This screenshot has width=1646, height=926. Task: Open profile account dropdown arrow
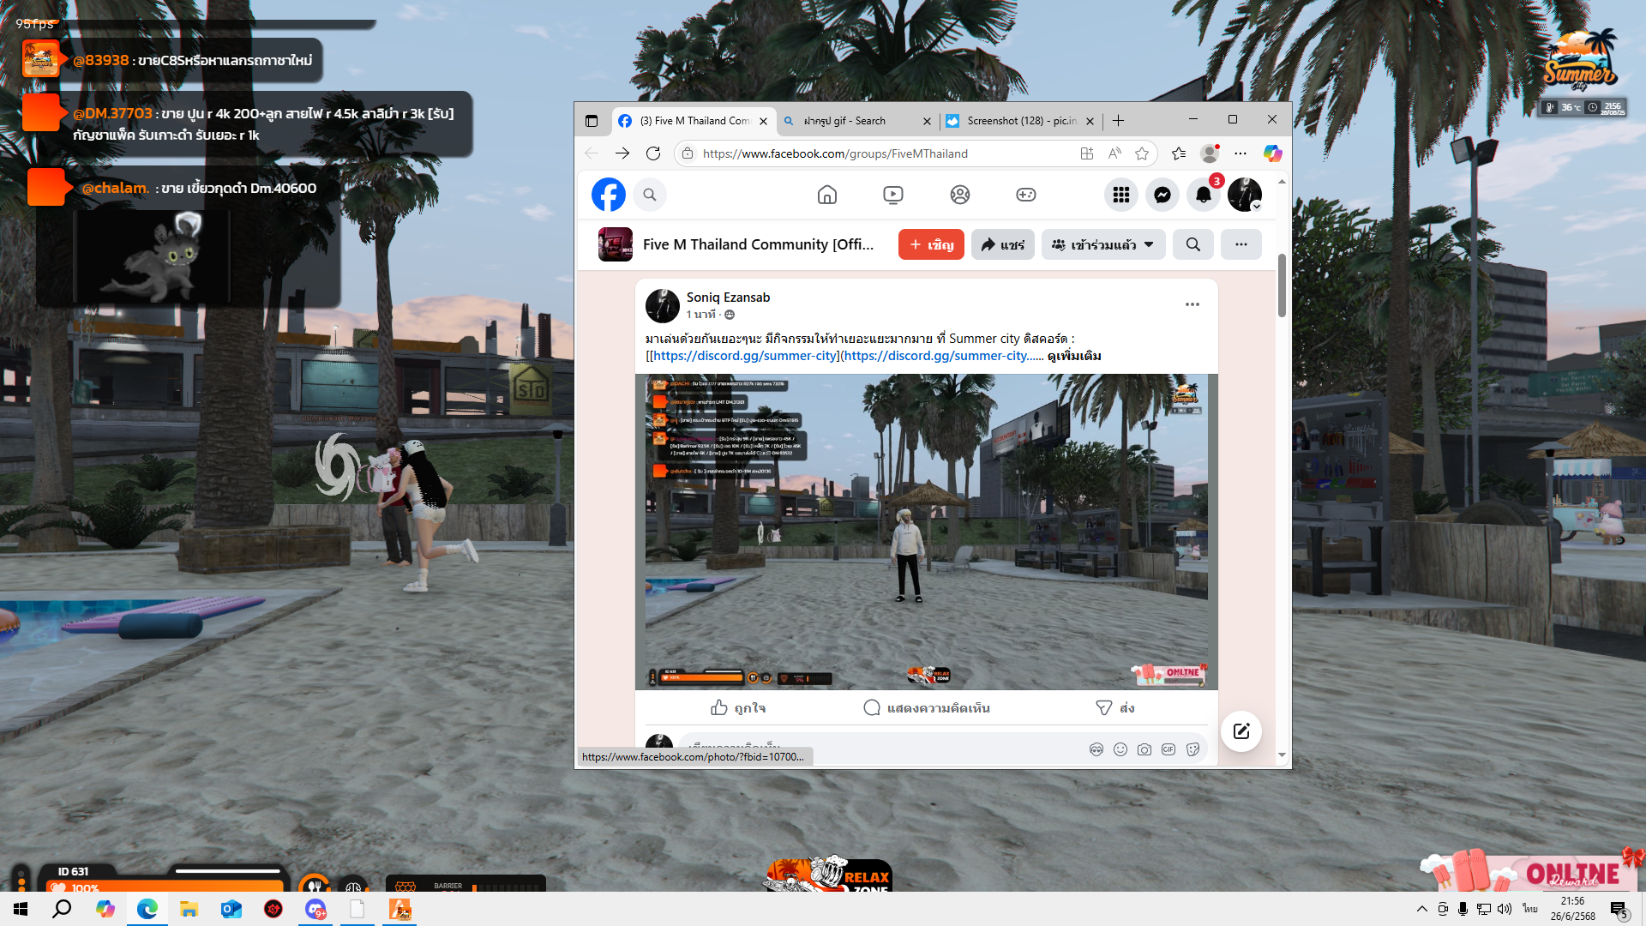pyautogui.click(x=1256, y=207)
